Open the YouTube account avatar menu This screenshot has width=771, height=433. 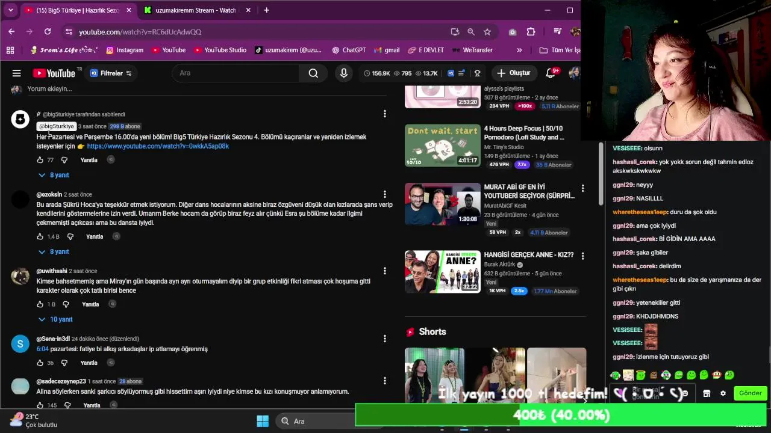574,73
